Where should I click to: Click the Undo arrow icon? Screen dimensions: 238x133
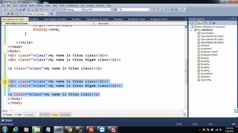(41, 10)
